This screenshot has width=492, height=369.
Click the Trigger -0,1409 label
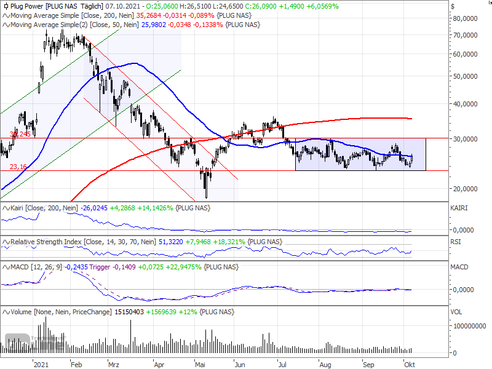click(x=113, y=267)
